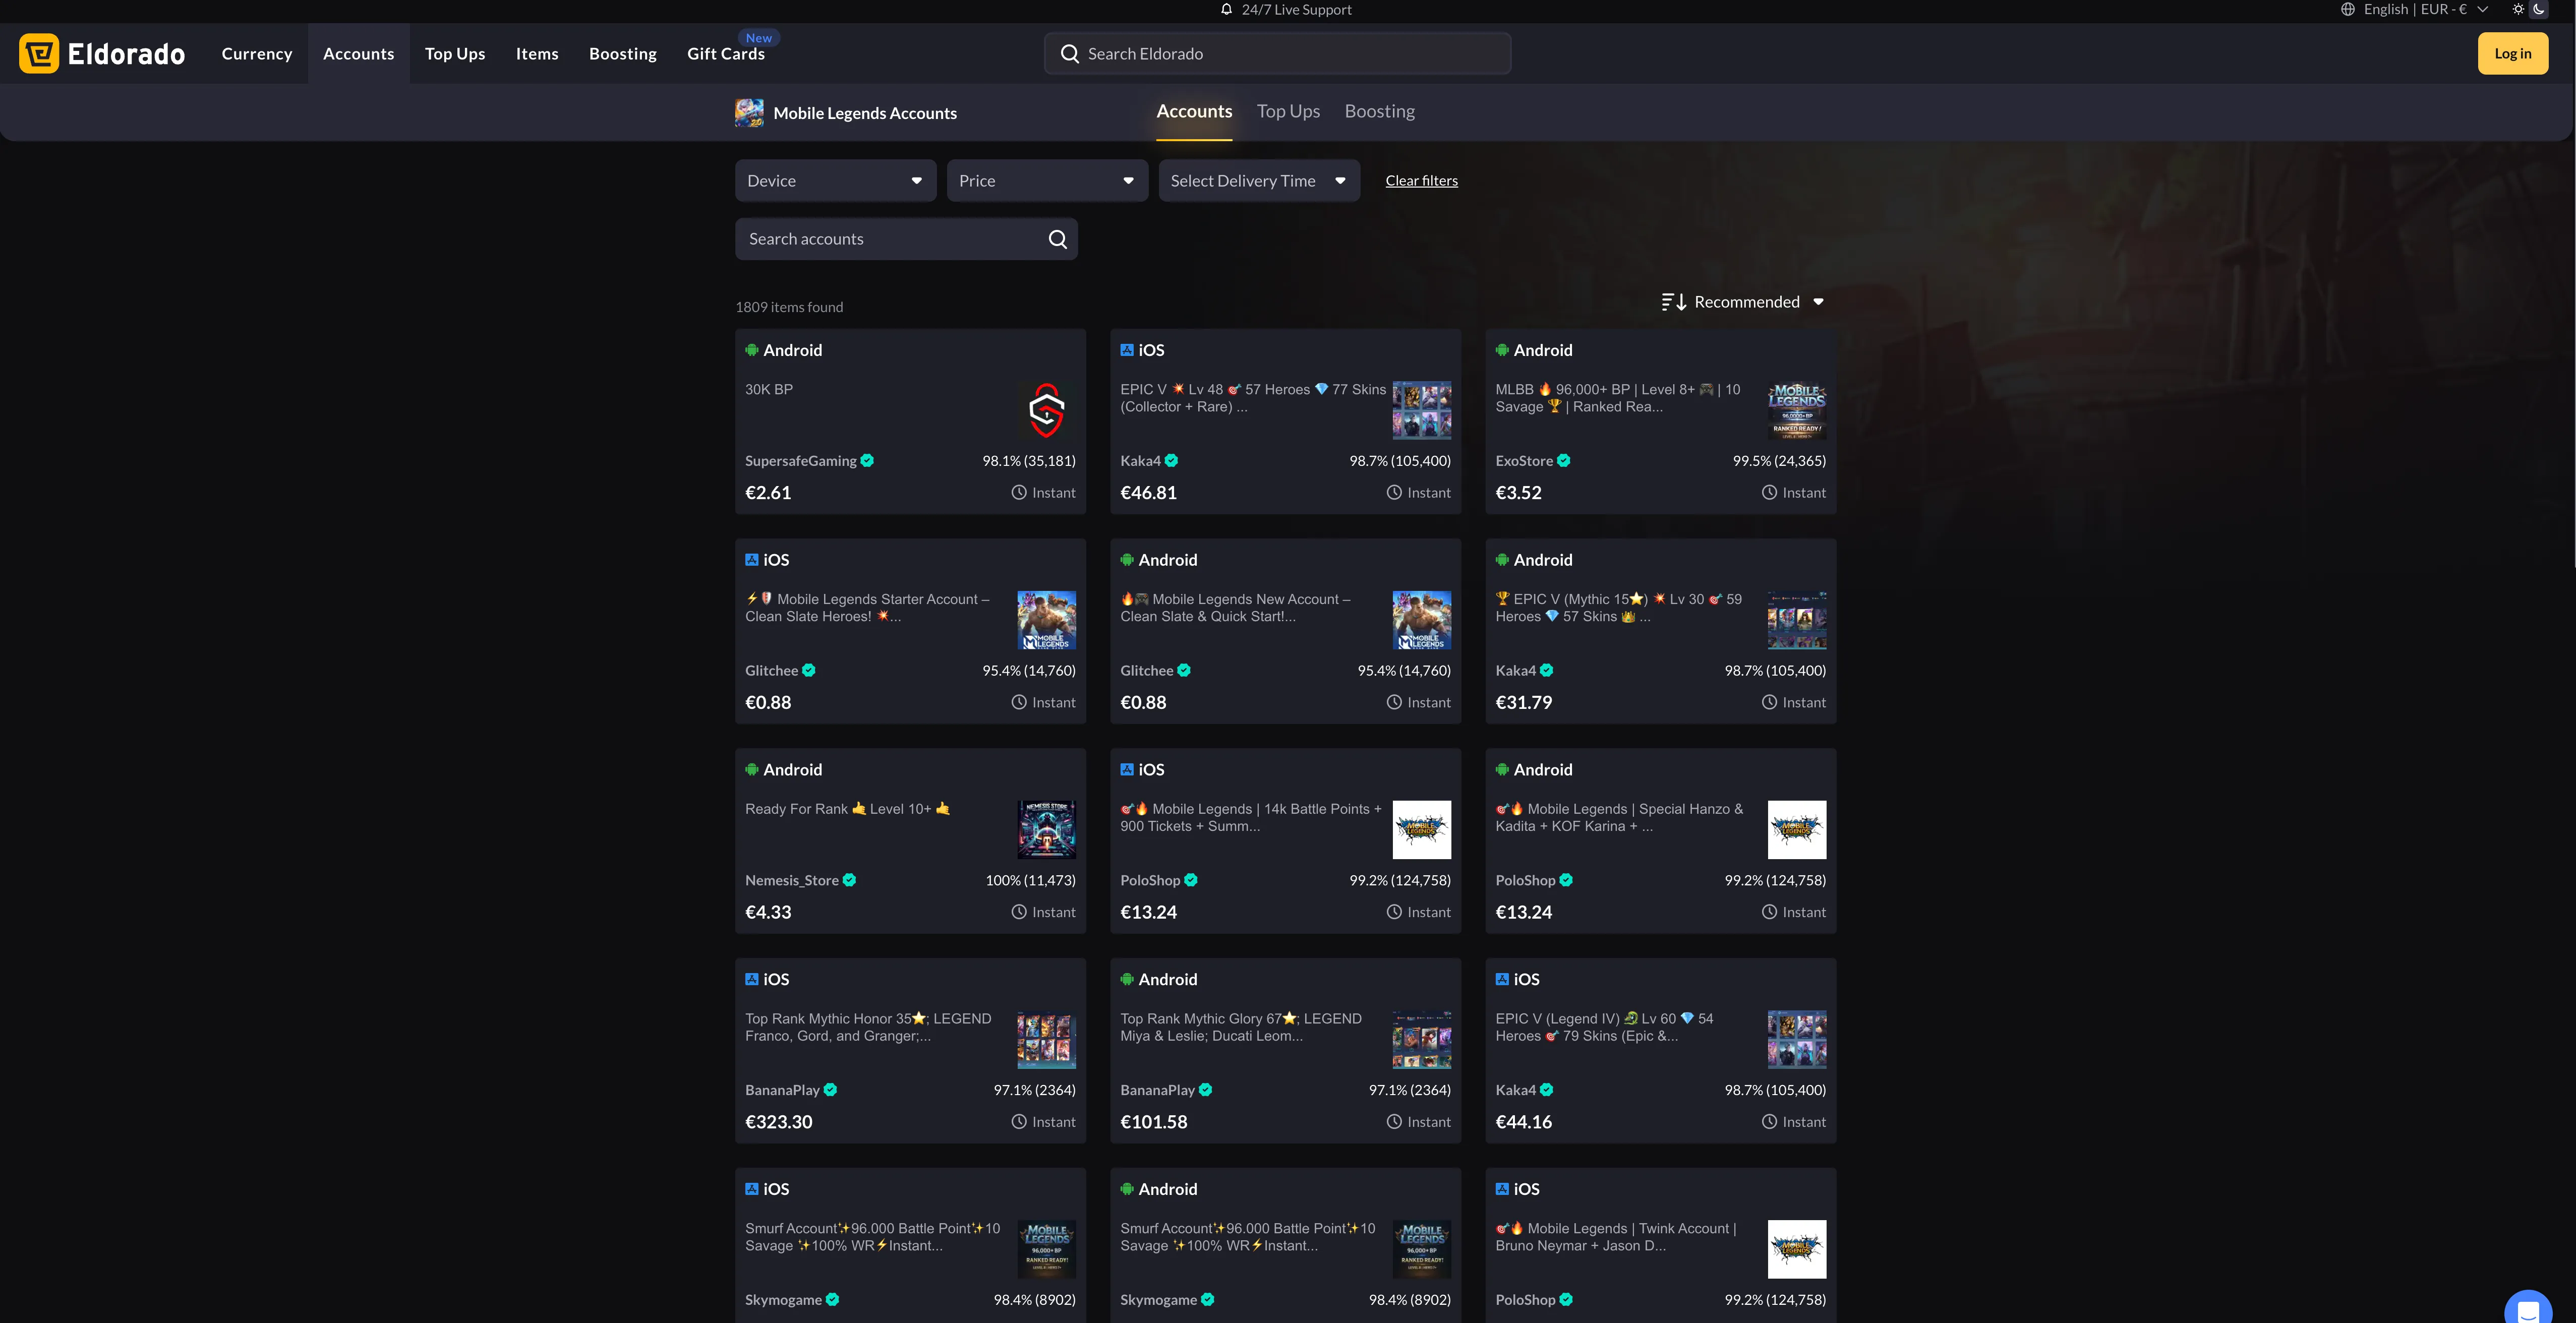The image size is (2576, 1323).
Task: Click the Log in button
Action: [x=2512, y=54]
